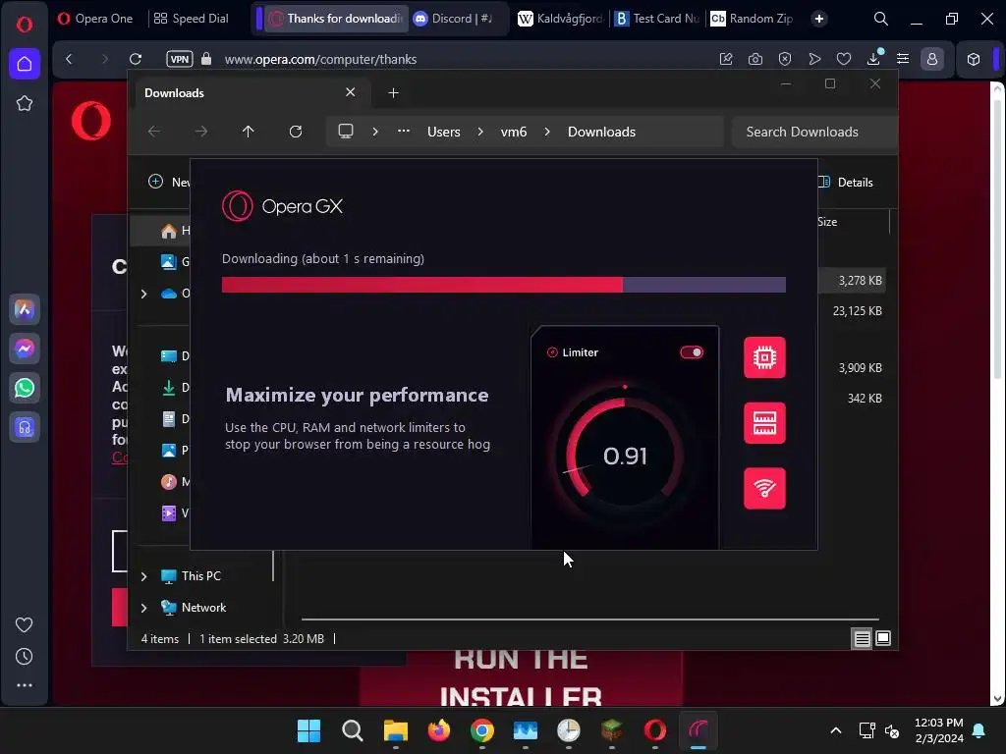
Task: Go up one folder in Explorer
Action: pos(249,132)
